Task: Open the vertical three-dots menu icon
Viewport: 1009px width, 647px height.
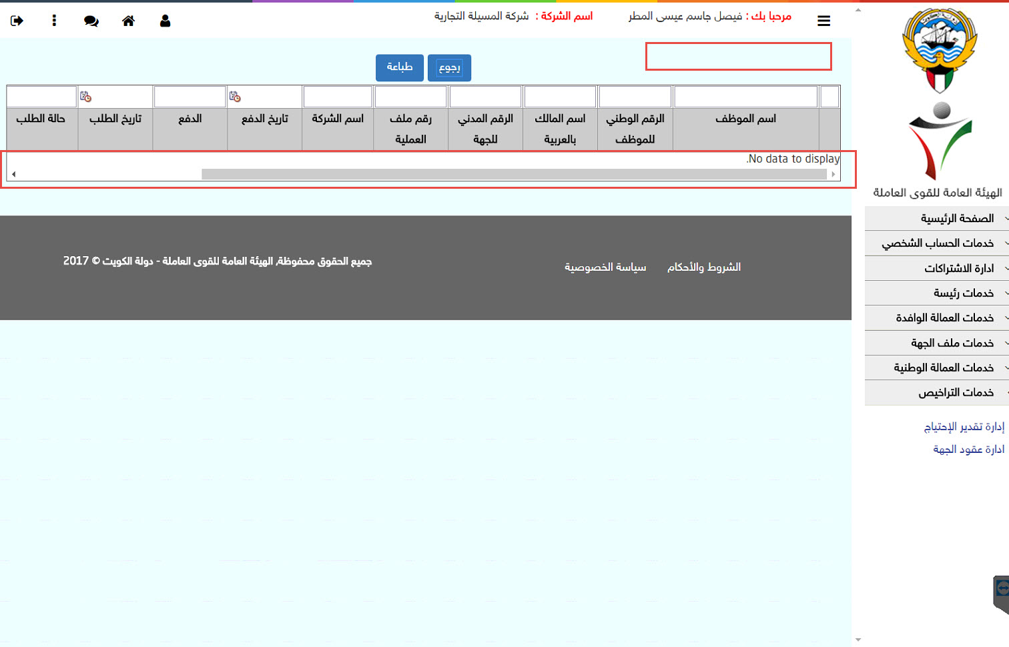Action: pos(54,21)
